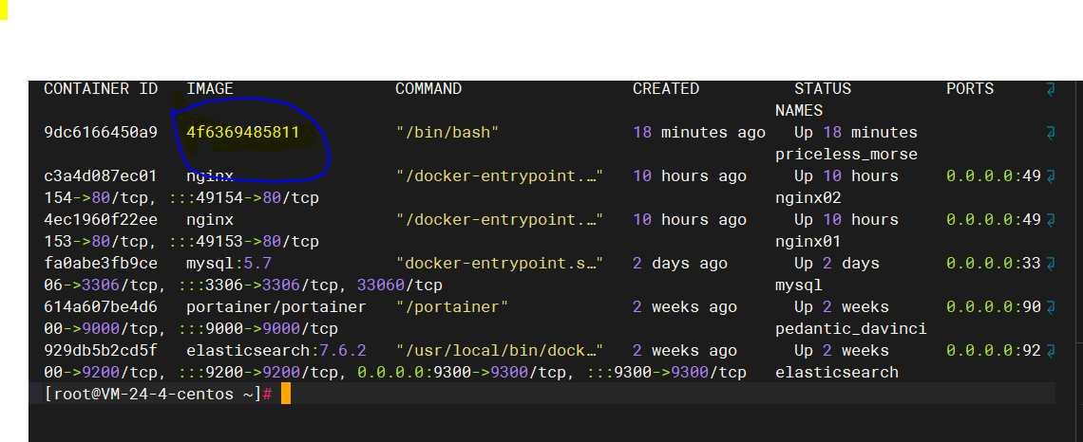Click container ID 929db5b2cd5f
The width and height of the screenshot is (1083, 442).
pyautogui.click(x=101, y=351)
